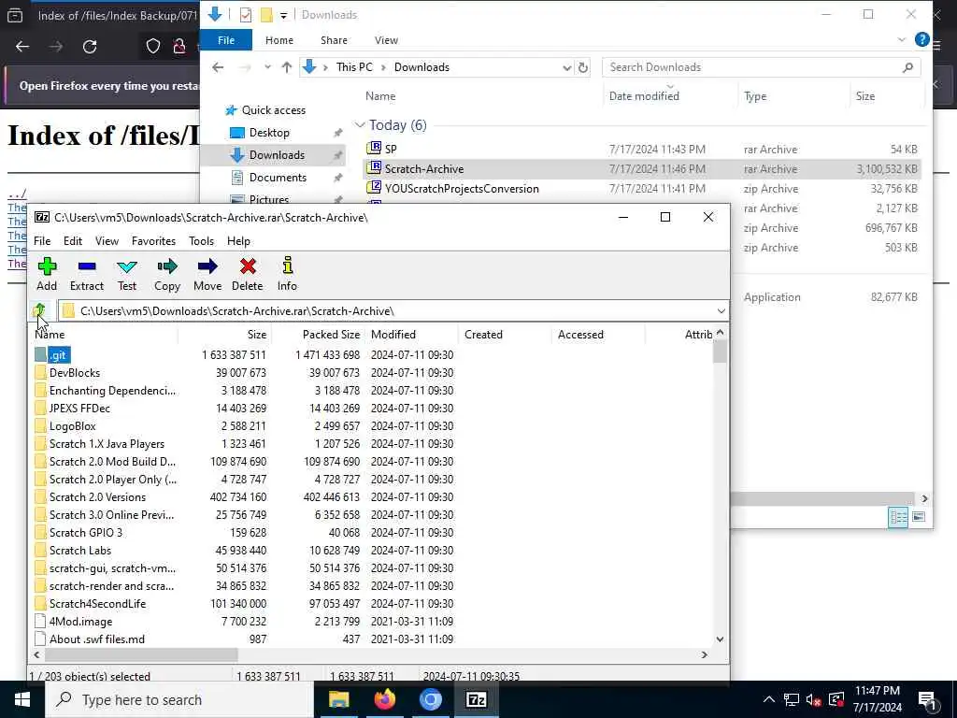This screenshot has width=957, height=718.
Task: Click Explorer up-directory arrow
Action: [287, 67]
